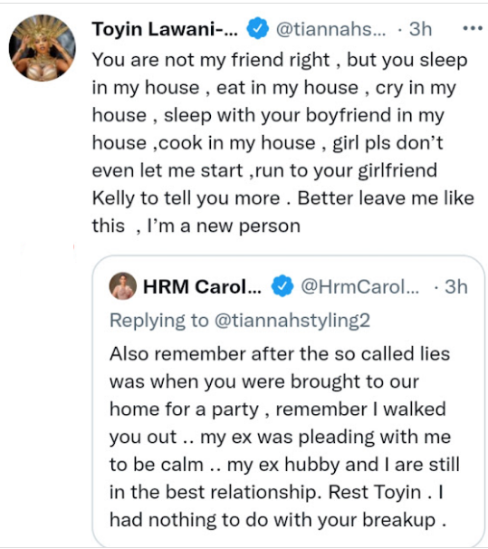Viewport: 488px width, 549px height.
Task: Open the three-dot more options menu
Action: (x=473, y=28)
